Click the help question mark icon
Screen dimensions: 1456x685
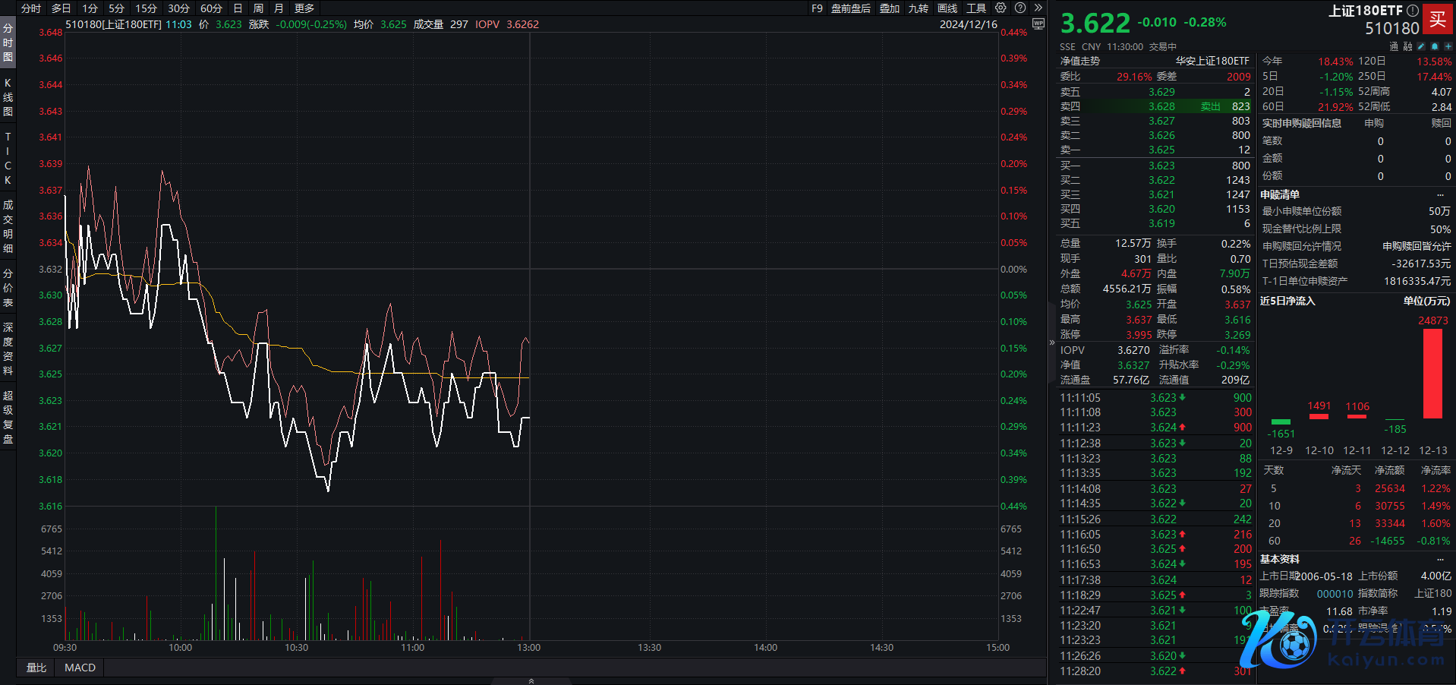pos(1020,8)
